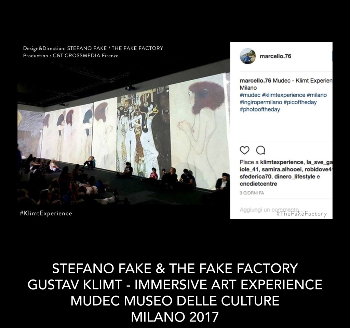This screenshot has height=328, width=350.
Task: Click marcello.76 in the caption
Action: click(x=255, y=81)
